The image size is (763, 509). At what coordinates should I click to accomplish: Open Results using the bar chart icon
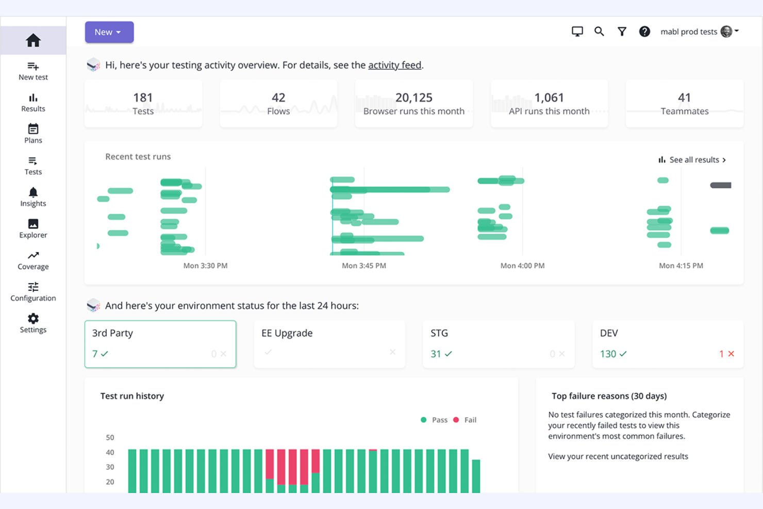point(33,97)
